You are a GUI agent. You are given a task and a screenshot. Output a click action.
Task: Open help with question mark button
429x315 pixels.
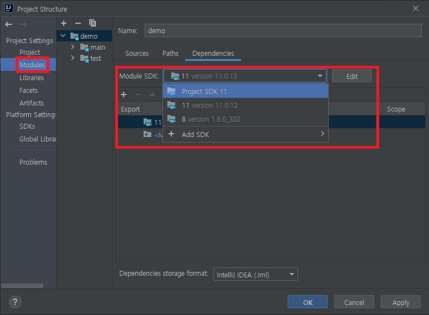click(15, 302)
